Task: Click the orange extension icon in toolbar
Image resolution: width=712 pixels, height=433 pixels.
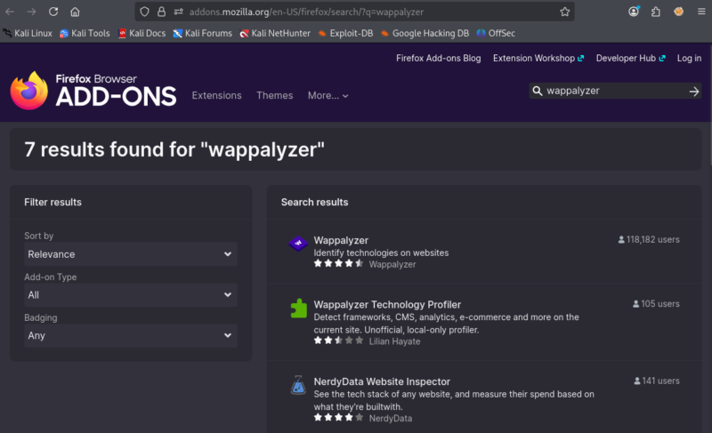Action: click(678, 12)
